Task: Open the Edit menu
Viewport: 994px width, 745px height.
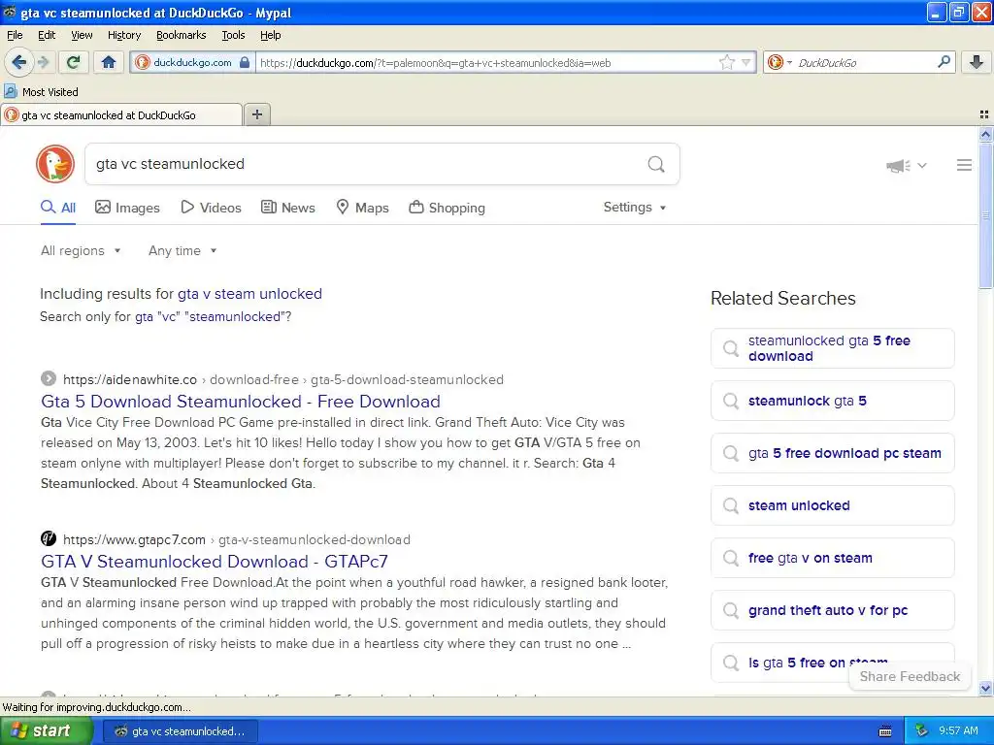Action: pos(47,35)
